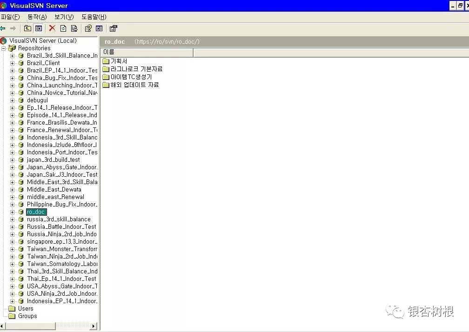Click the last toolbar icon, after Action Pane
The height and width of the screenshot is (332, 469).
[114, 28]
